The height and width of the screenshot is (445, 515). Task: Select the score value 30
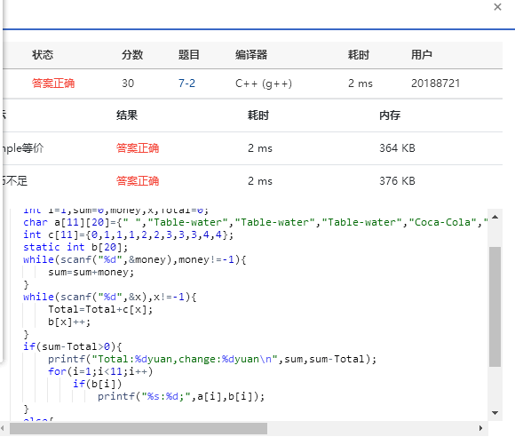(x=128, y=83)
